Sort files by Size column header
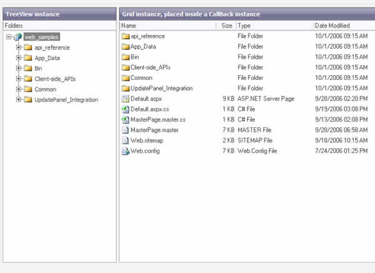The image size is (375, 273). pyautogui.click(x=226, y=26)
